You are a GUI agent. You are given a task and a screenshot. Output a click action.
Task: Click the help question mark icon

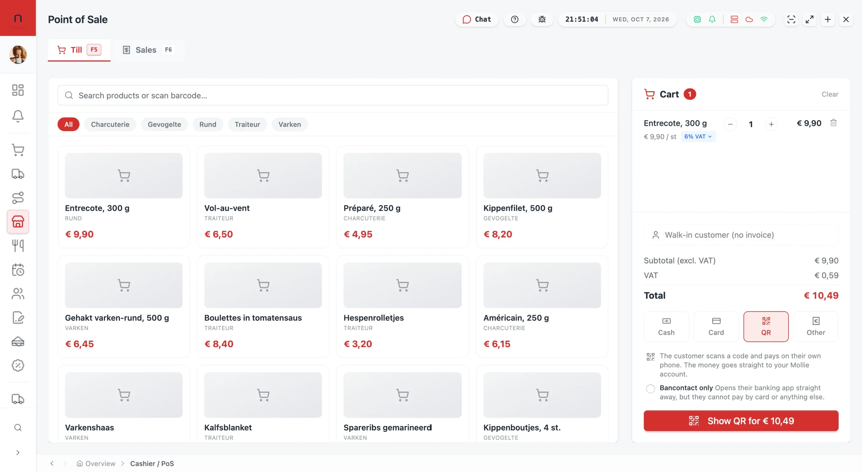coord(515,19)
